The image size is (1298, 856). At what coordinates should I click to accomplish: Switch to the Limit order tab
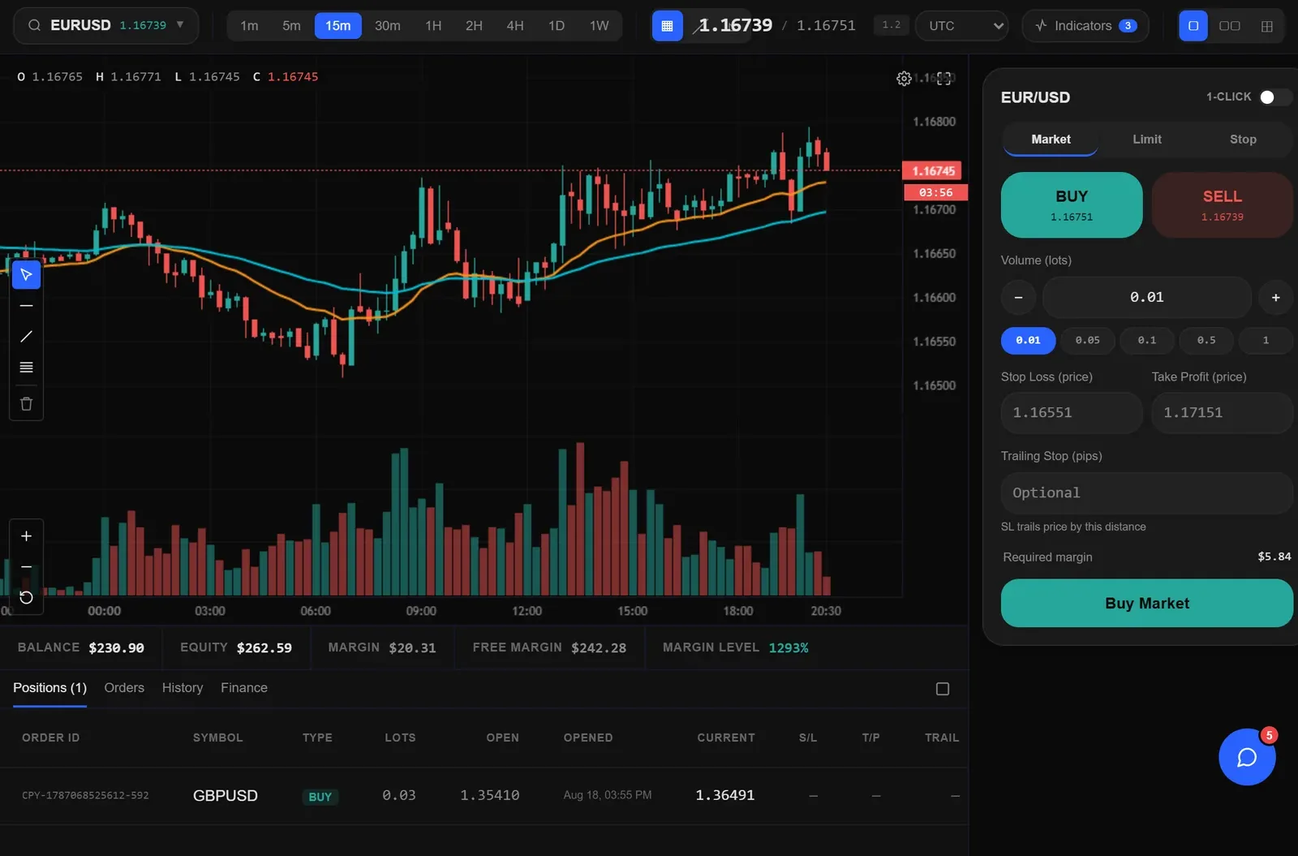(1147, 140)
